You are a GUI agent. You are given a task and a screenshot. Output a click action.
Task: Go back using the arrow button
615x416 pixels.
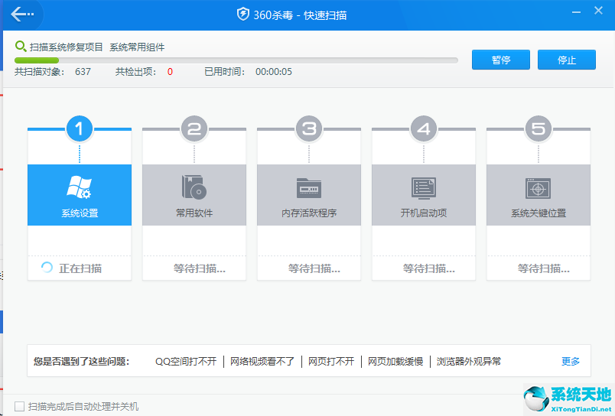click(21, 14)
